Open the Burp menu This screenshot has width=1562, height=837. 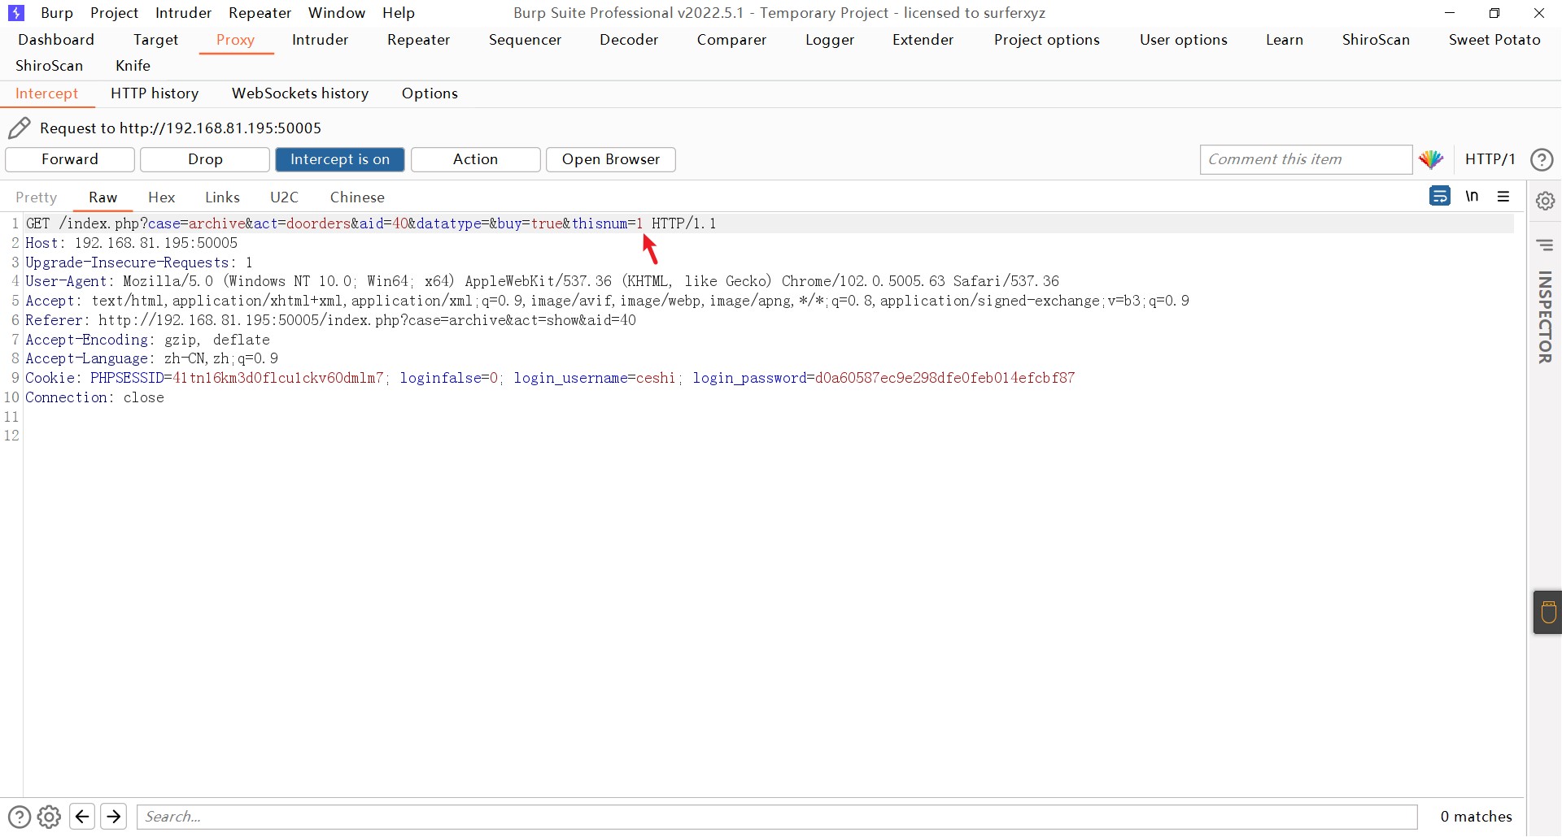[x=57, y=13]
